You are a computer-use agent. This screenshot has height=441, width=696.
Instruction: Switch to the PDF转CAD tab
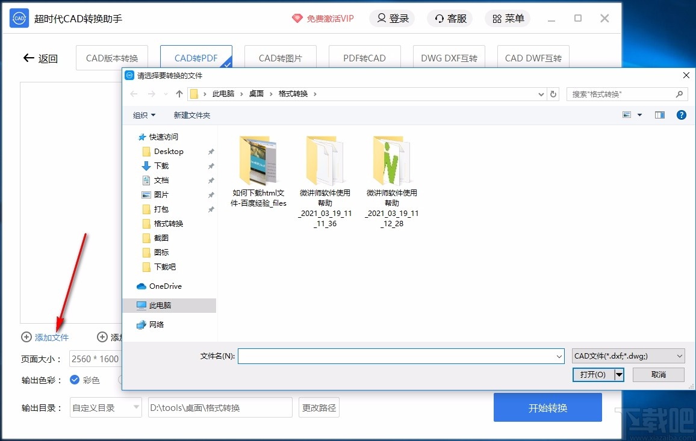coord(364,57)
